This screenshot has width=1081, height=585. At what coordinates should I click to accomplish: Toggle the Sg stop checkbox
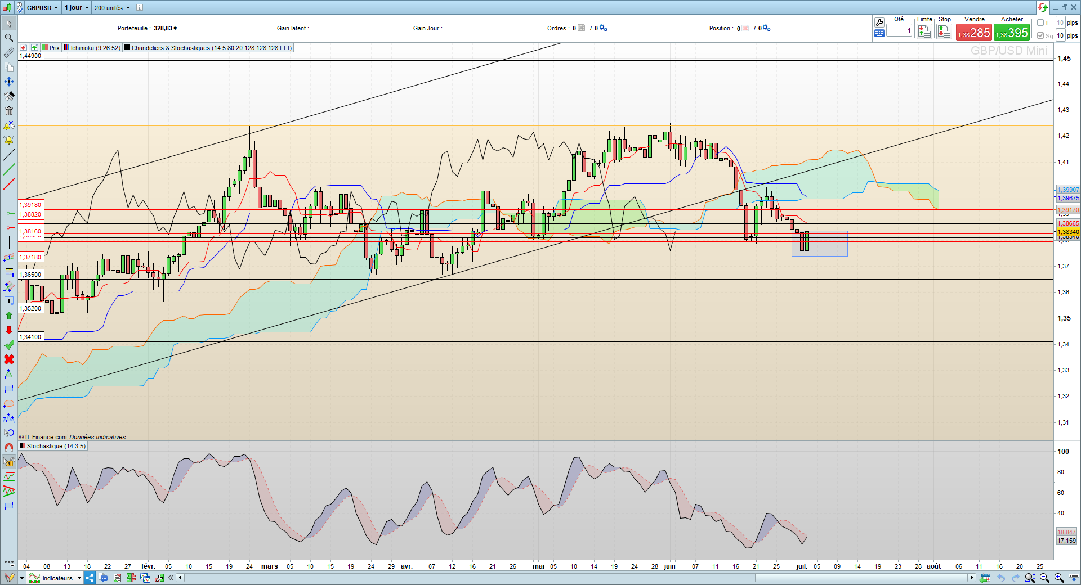pyautogui.click(x=1040, y=36)
